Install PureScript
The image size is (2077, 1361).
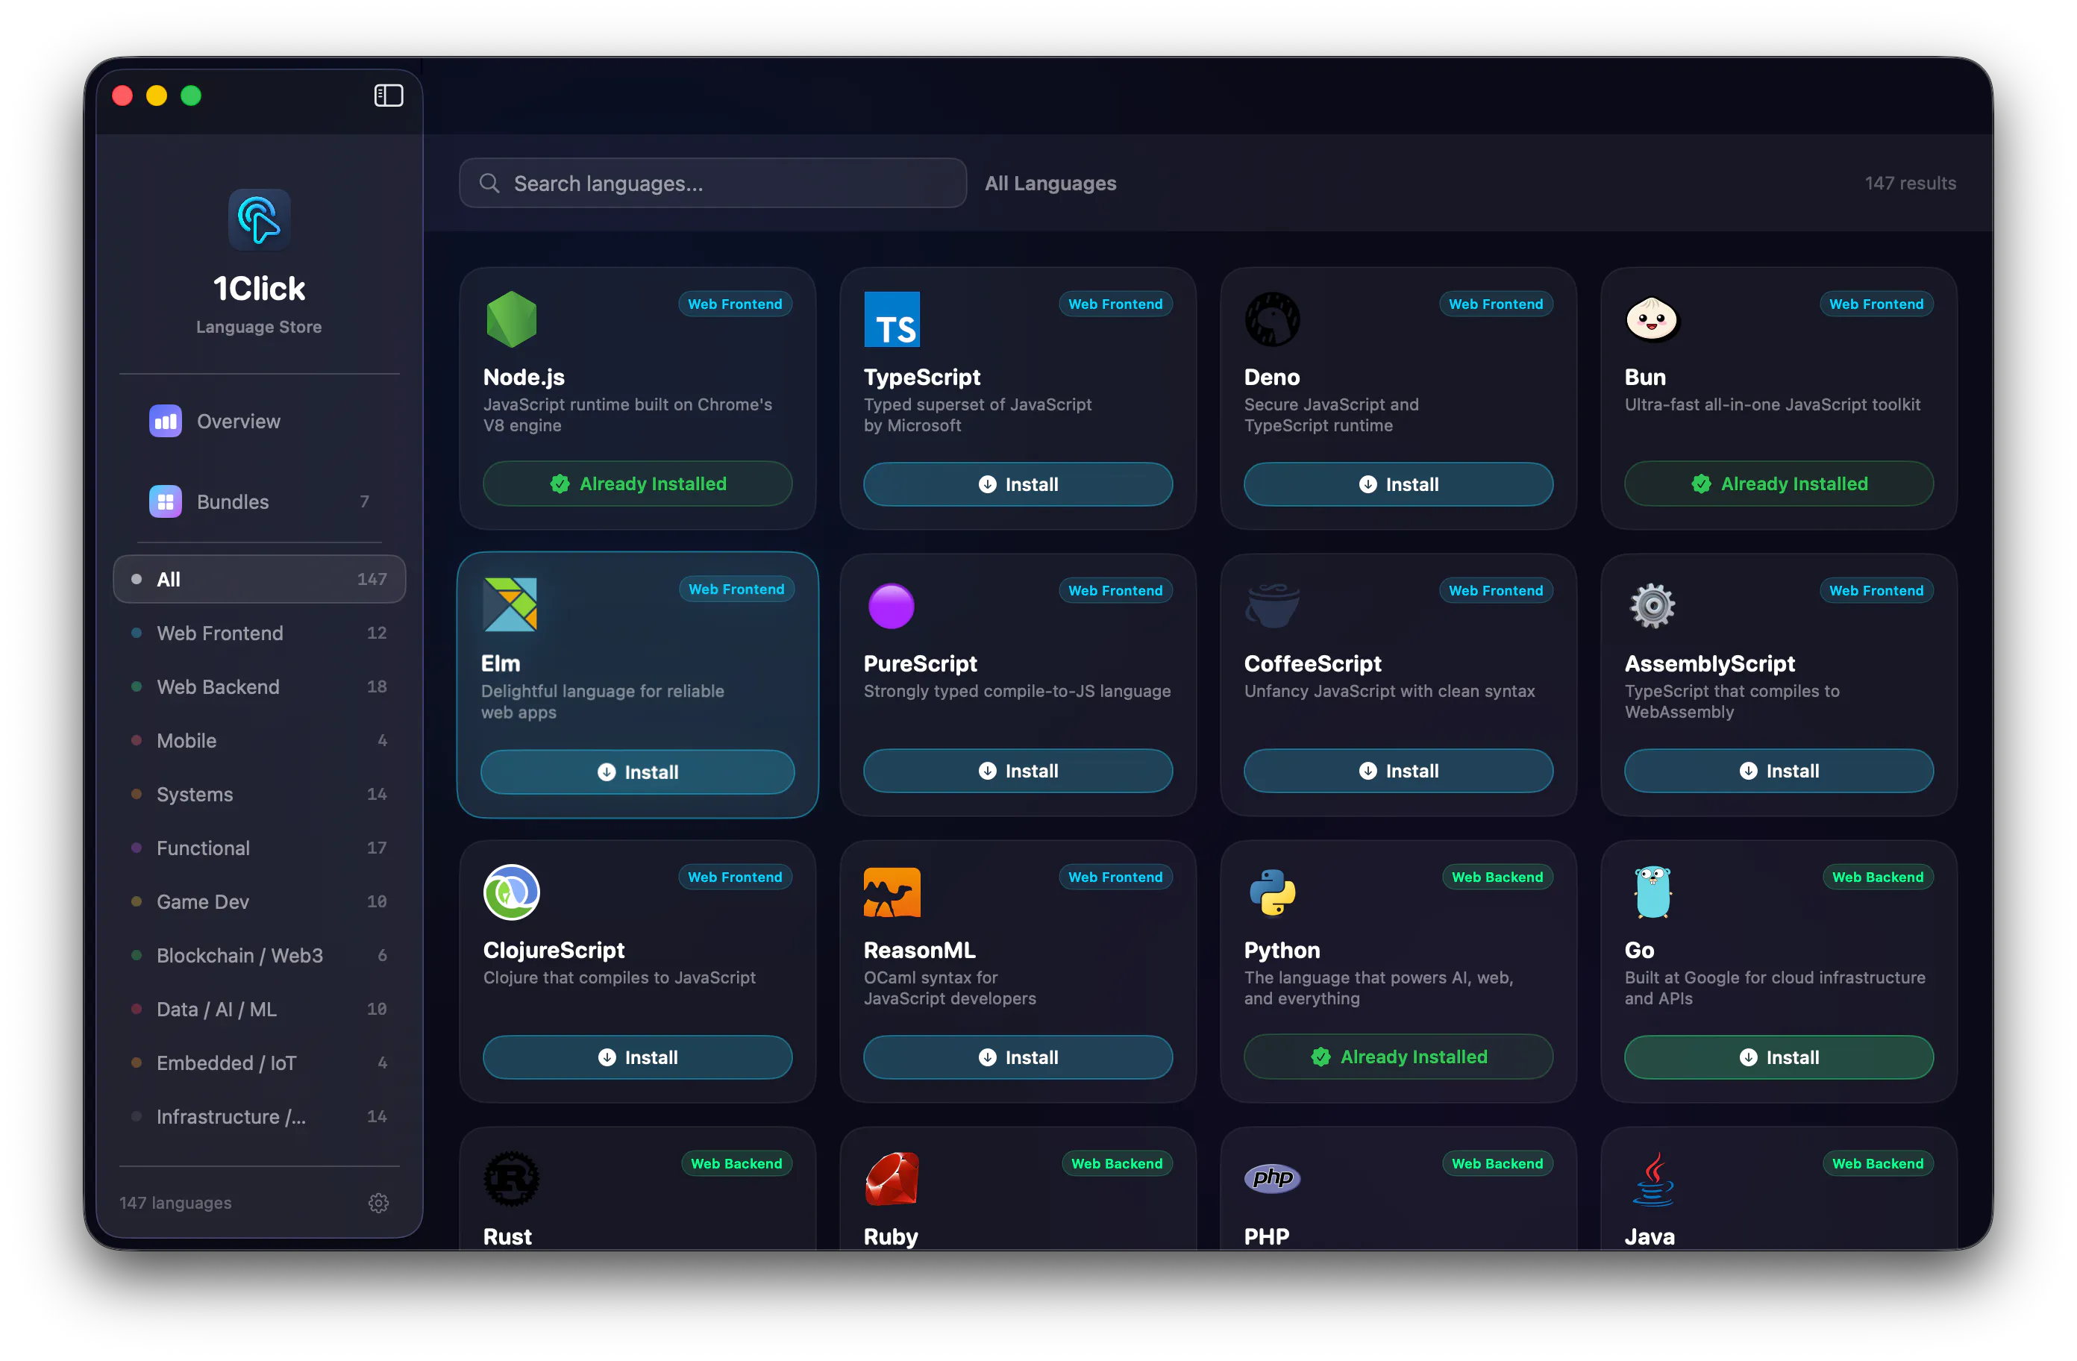1018,770
